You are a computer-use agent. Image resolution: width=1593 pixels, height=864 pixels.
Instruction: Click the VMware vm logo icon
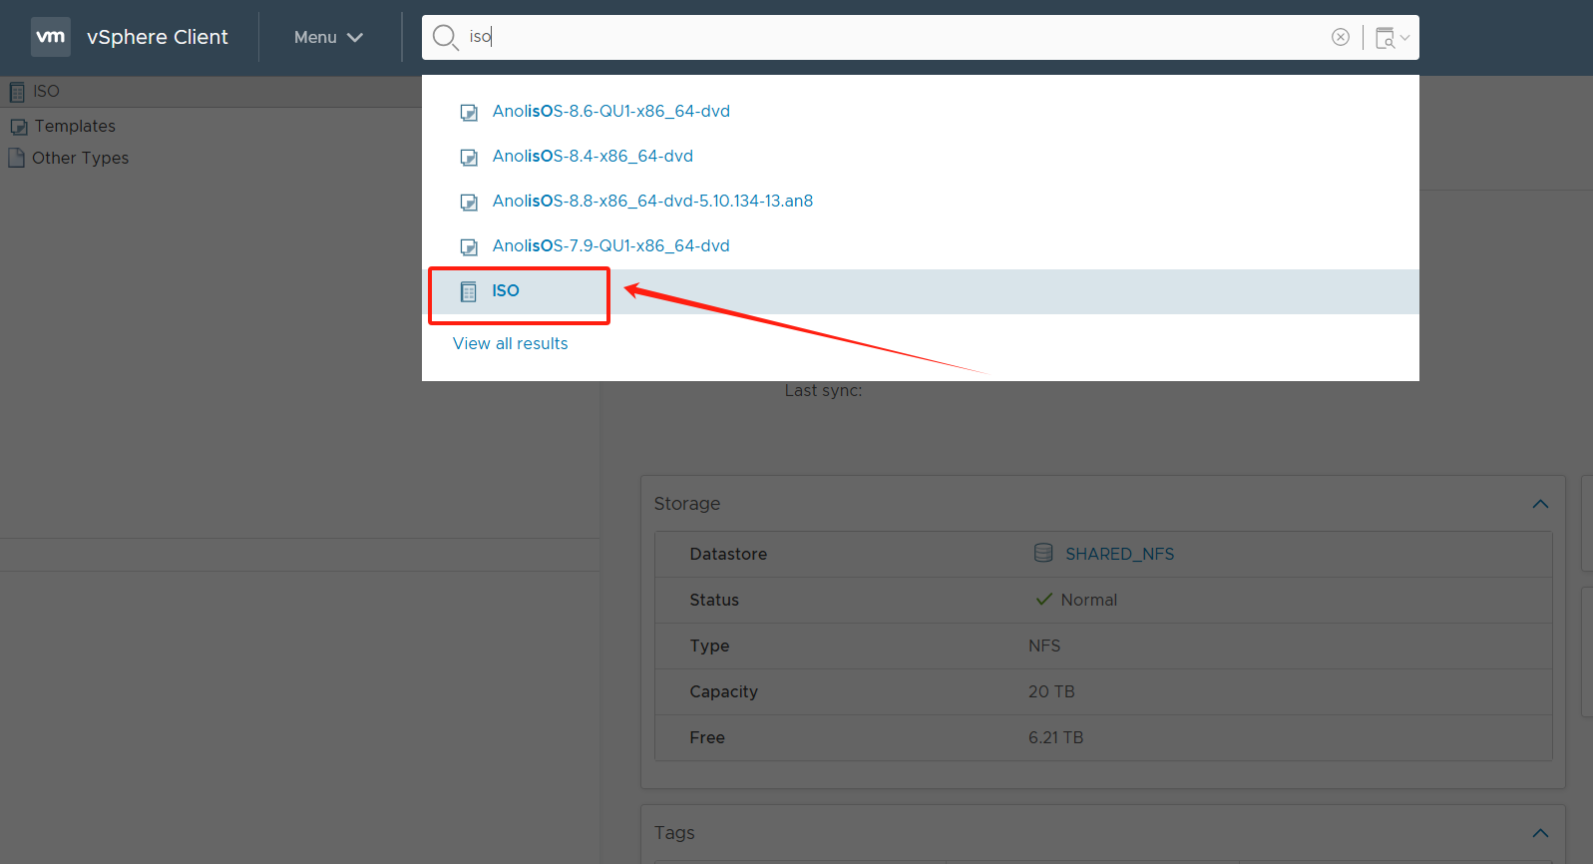pos(51,37)
